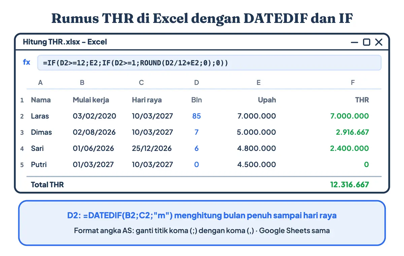404x256 pixels.
Task: Select start date '03/02/2020'
Action: click(x=94, y=116)
